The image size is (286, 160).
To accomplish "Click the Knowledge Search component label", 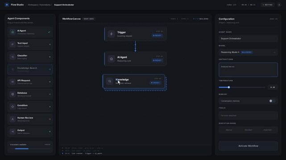I will pos(27,68).
